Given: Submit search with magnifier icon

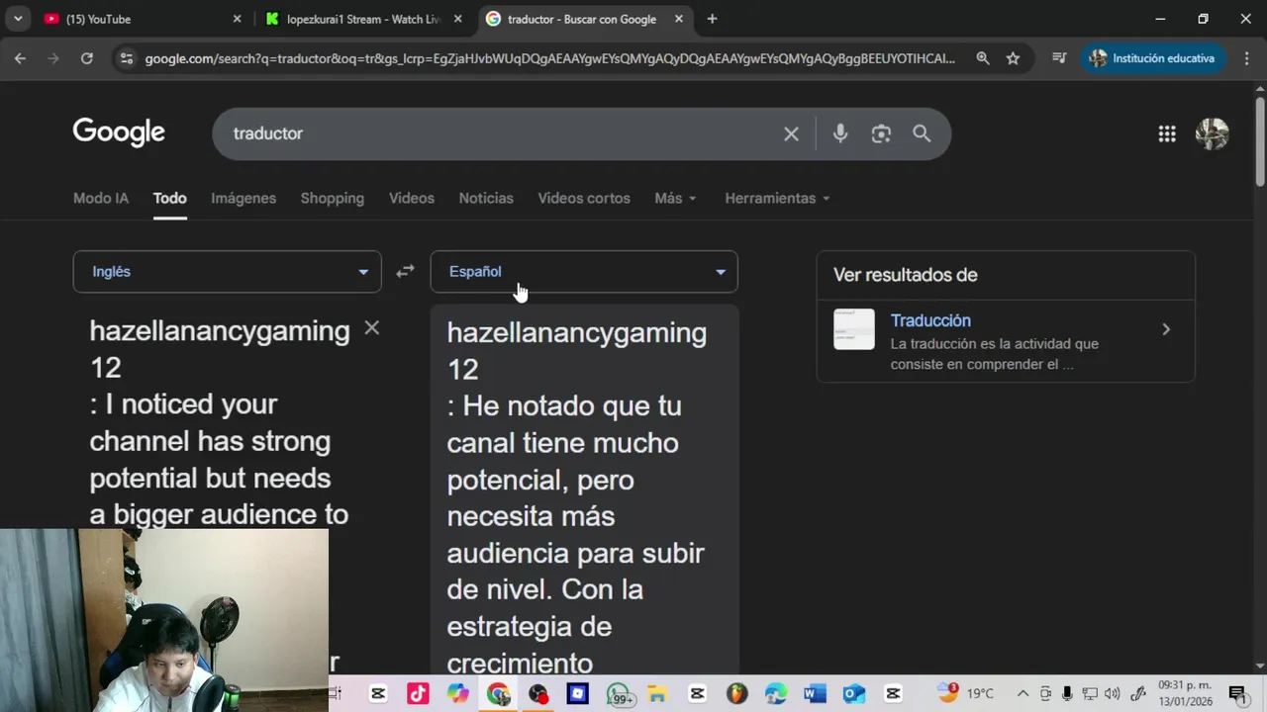Looking at the screenshot, I should click(x=922, y=133).
